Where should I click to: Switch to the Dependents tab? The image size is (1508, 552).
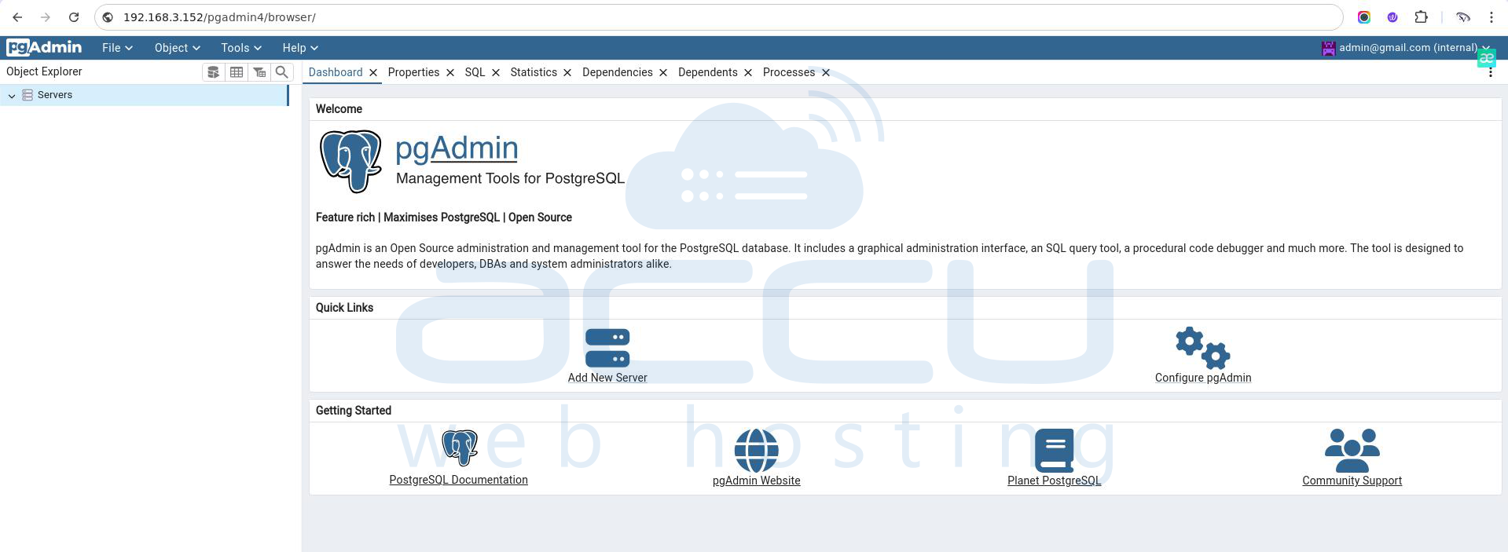pos(707,72)
